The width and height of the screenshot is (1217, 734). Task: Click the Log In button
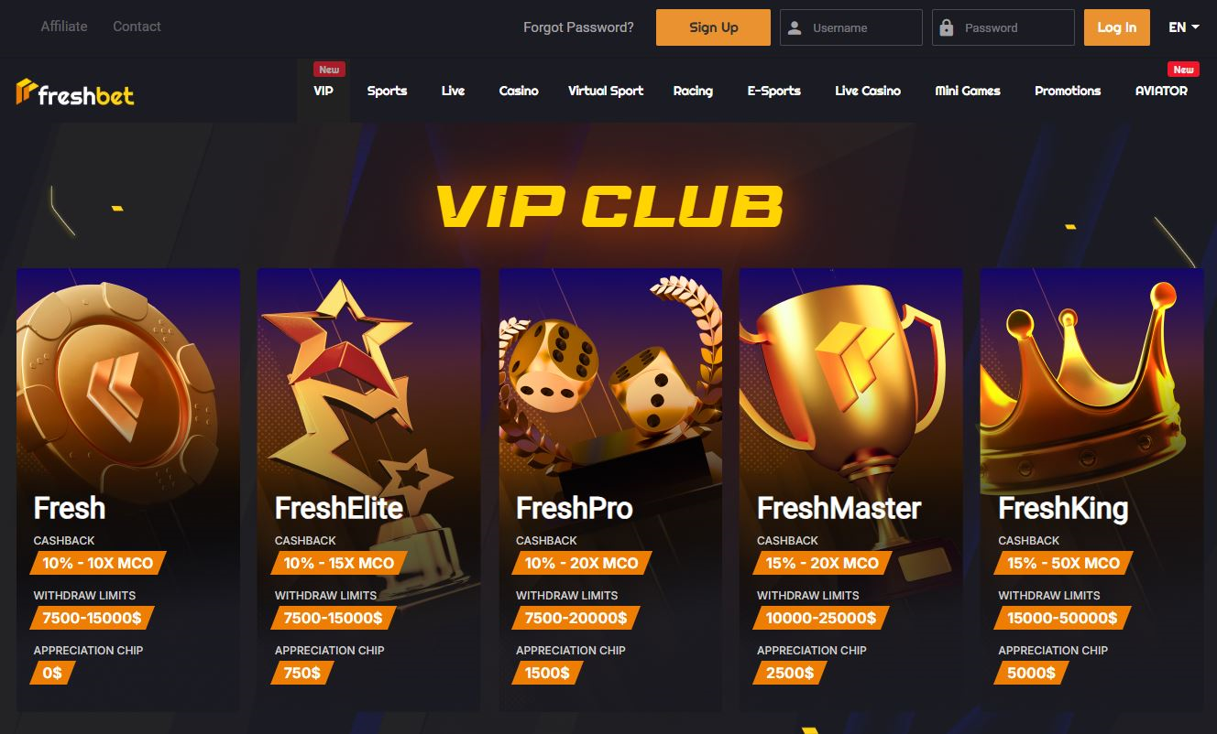[x=1117, y=27]
